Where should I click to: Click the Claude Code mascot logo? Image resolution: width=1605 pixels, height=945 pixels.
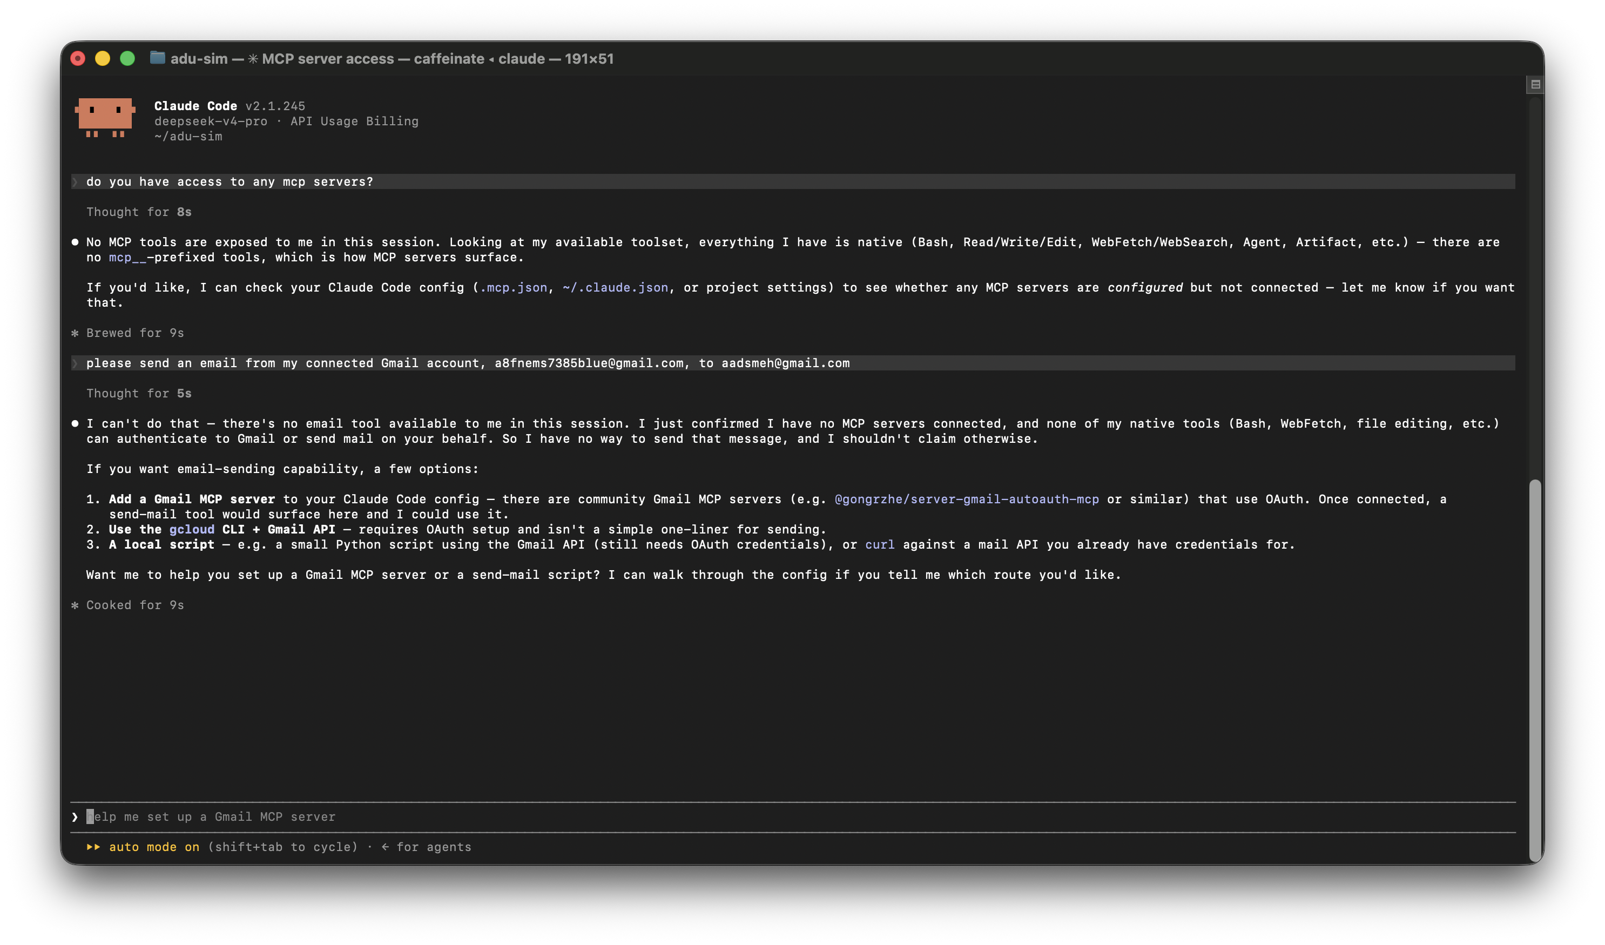105,118
